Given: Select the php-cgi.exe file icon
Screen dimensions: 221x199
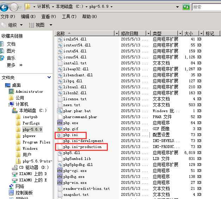Looking at the screenshot, I should [60, 171].
